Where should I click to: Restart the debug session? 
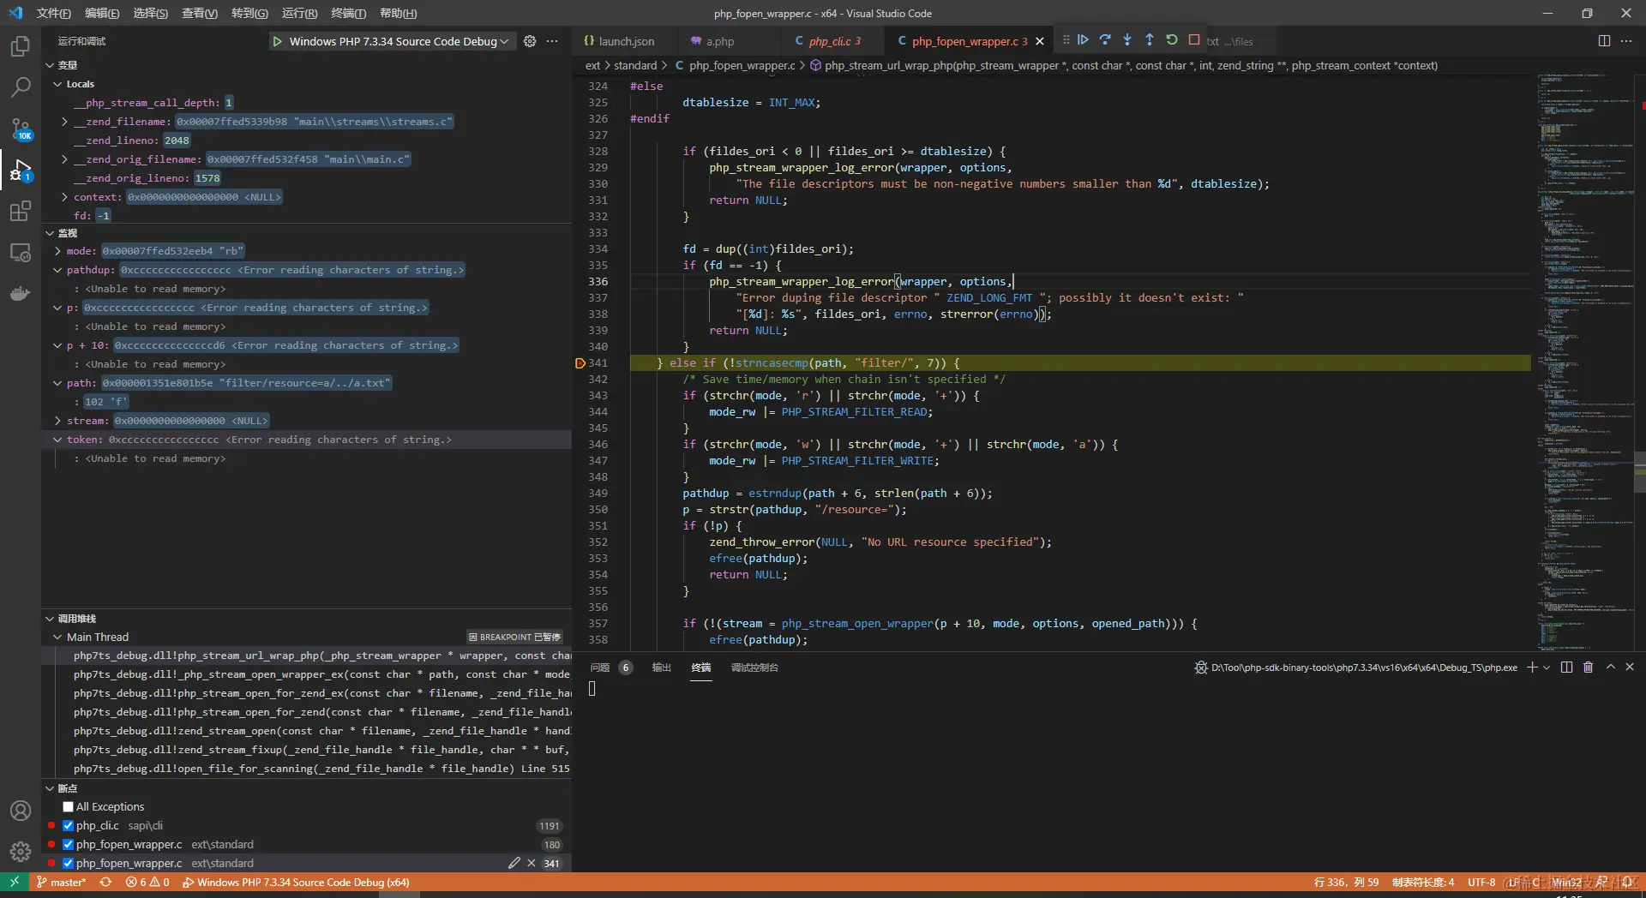(1172, 40)
